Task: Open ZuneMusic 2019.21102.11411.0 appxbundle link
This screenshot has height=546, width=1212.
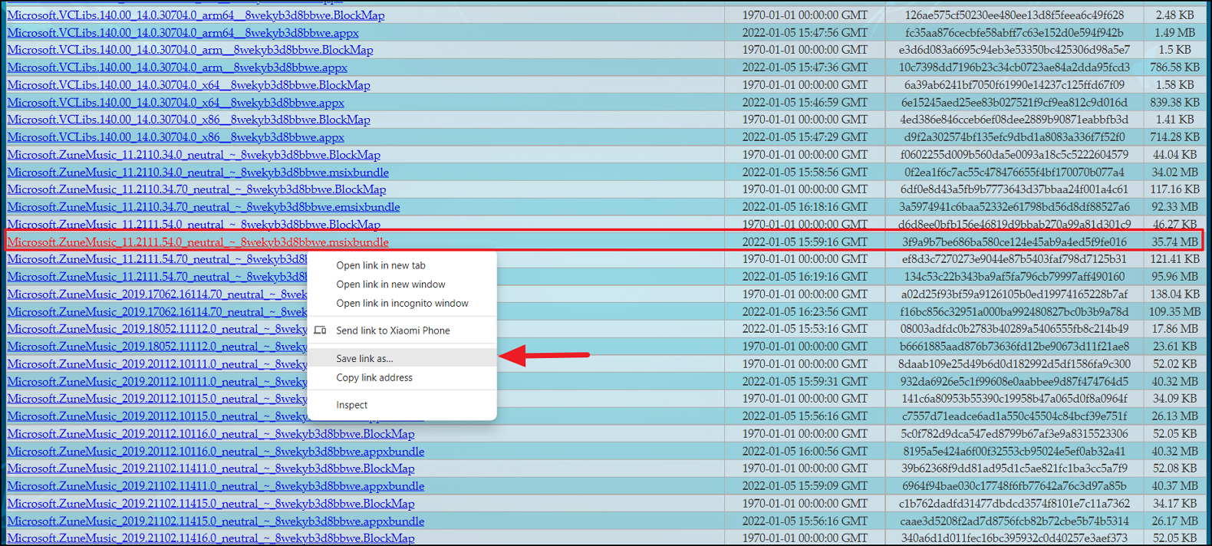Action: [216, 486]
